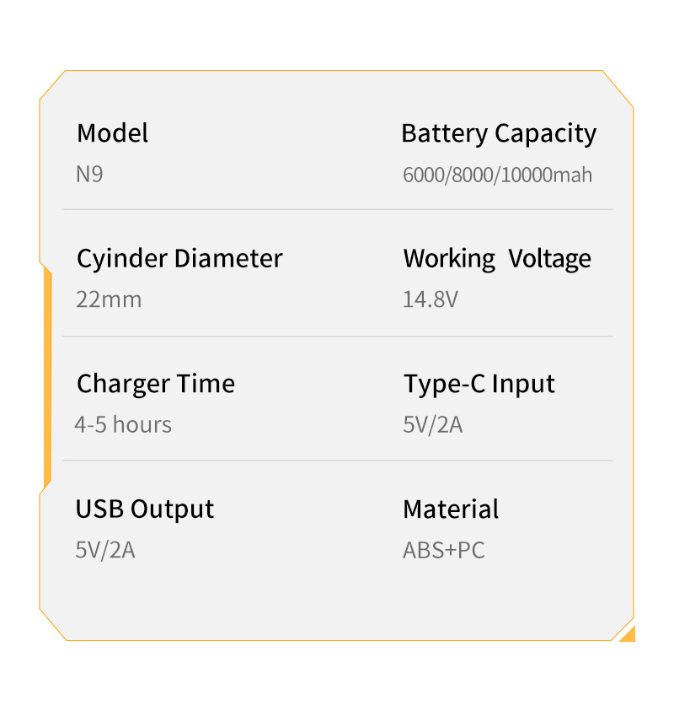Click the Material heading
This screenshot has height=722, width=674.
click(x=451, y=509)
